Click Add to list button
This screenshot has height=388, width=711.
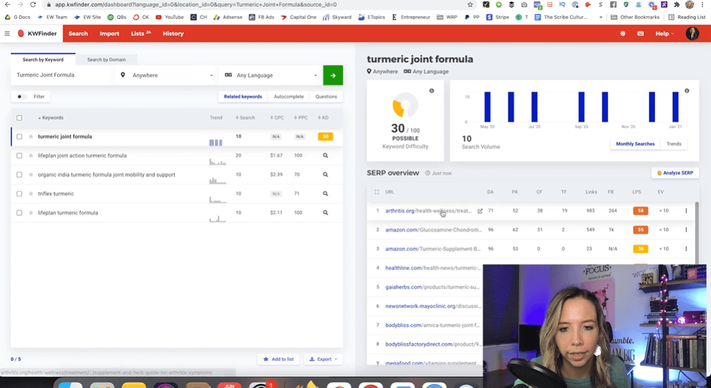pos(278,359)
